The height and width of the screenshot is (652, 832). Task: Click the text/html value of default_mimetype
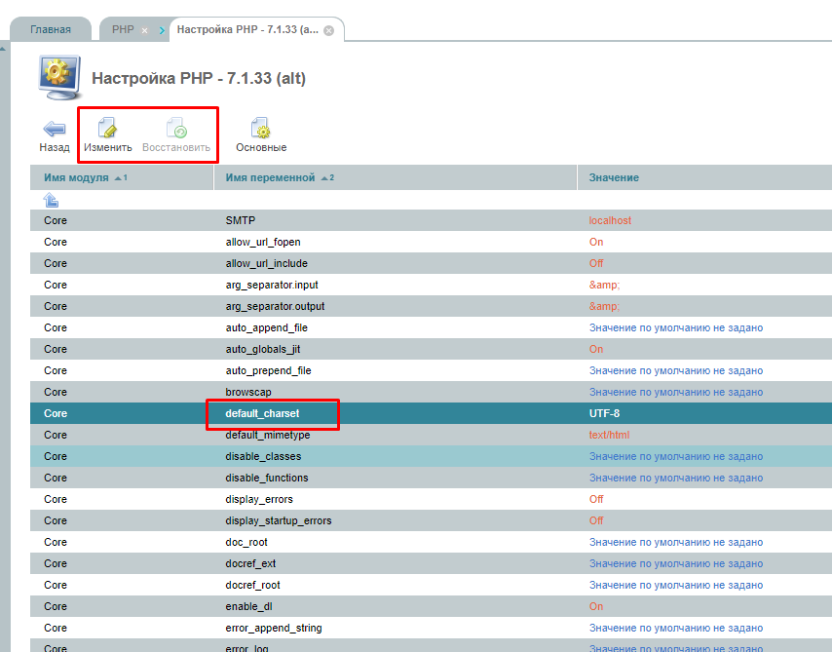pos(609,435)
